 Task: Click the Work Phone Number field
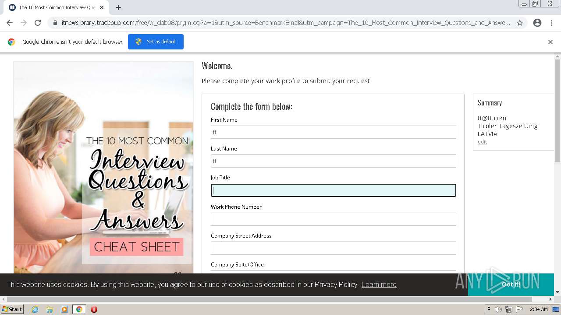333,219
